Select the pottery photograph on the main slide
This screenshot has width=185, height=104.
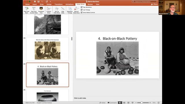pyautogui.click(x=118, y=58)
